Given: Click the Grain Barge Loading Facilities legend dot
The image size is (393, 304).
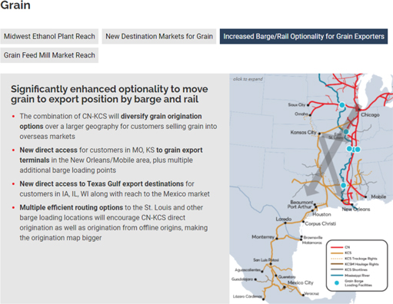Looking at the screenshot, I should [x=337, y=283].
